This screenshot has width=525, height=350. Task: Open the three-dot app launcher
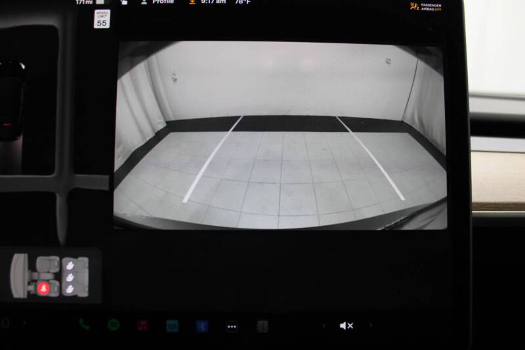pos(232,326)
